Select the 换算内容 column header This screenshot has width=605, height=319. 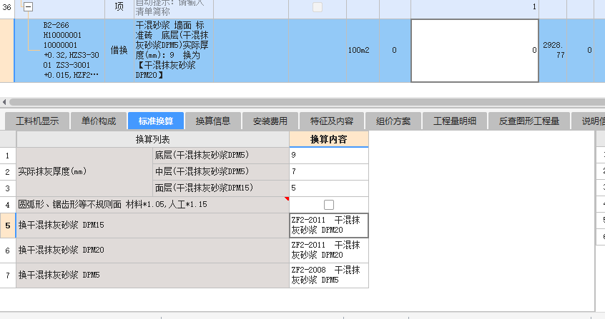(329, 139)
